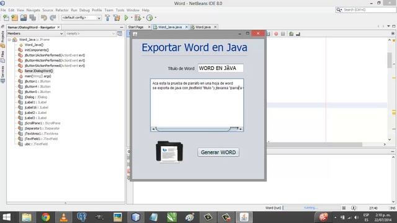This screenshot has height=223, width=397.
Task: Collapse the Word_Java JFrame tree node
Action: 9,40
